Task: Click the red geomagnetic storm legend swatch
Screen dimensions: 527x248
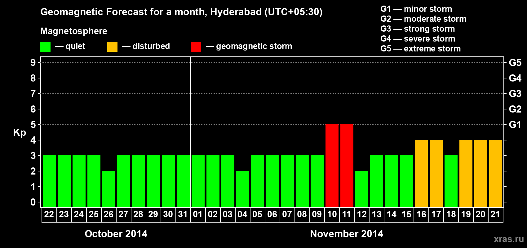Action: click(196, 47)
